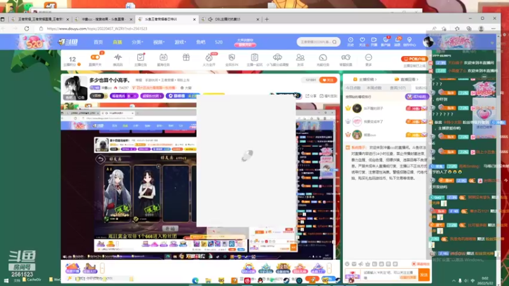Click the Edge icon in taskbar
The height and width of the screenshot is (286, 509).
[x=195, y=280]
